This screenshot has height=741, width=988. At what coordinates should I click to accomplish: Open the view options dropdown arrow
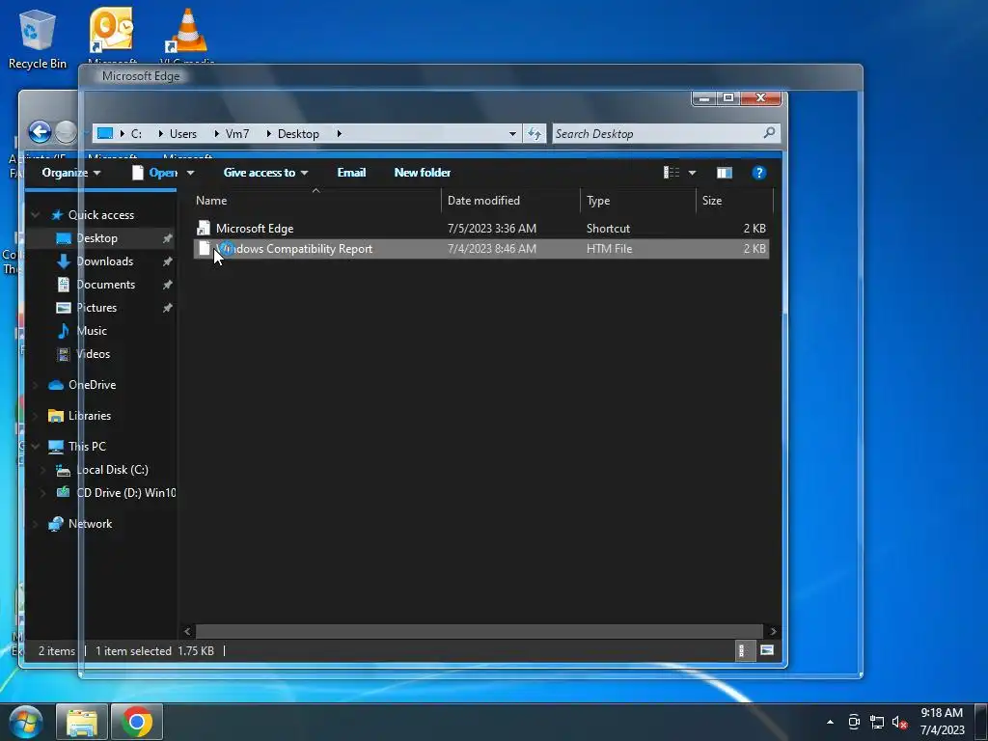692,173
